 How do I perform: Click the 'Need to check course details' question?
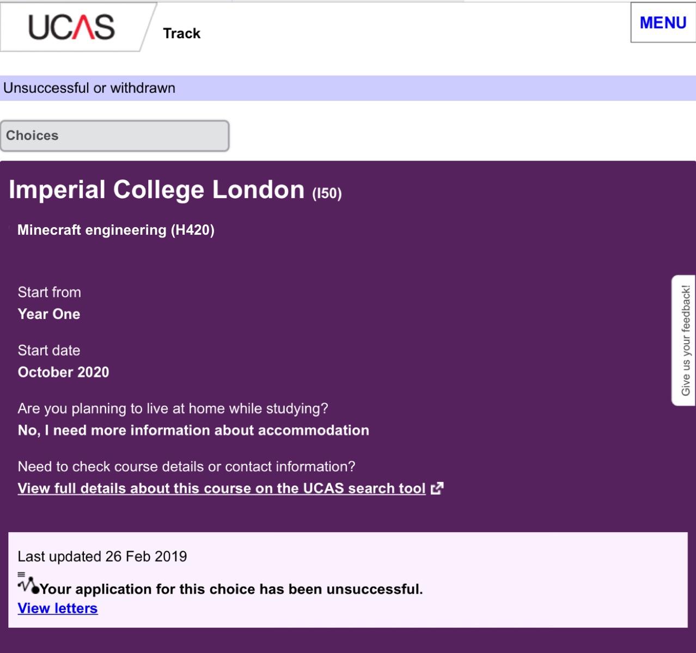[186, 467]
